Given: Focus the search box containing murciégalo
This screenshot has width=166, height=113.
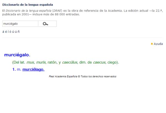Looking at the screenshot, I should [20, 24].
